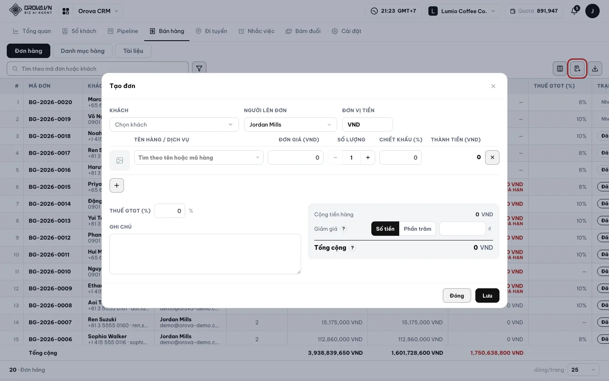Click the Lưu button
Screen dimensions: 609x381
coord(487,295)
